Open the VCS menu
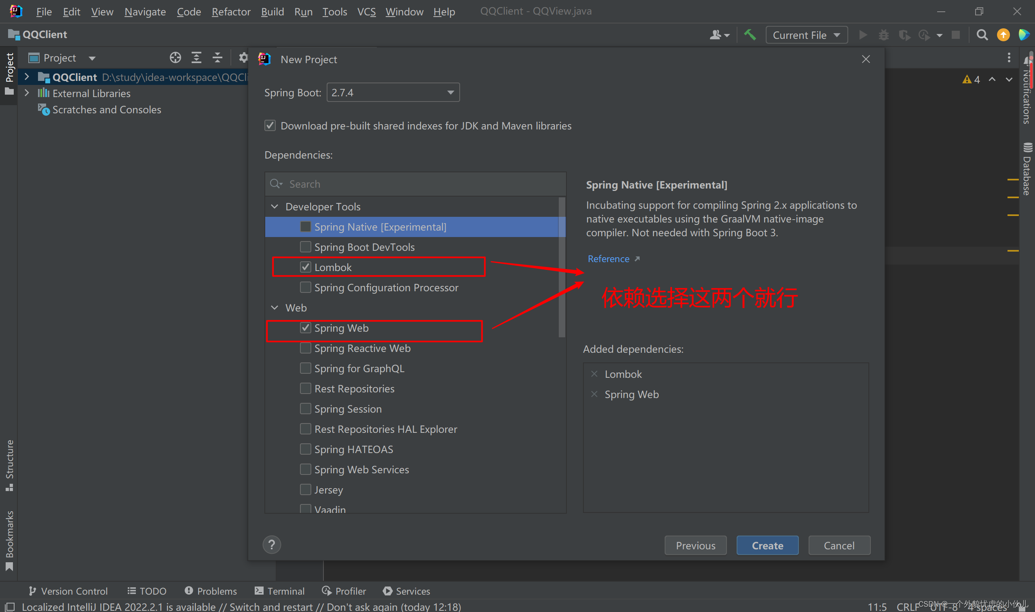 click(366, 12)
